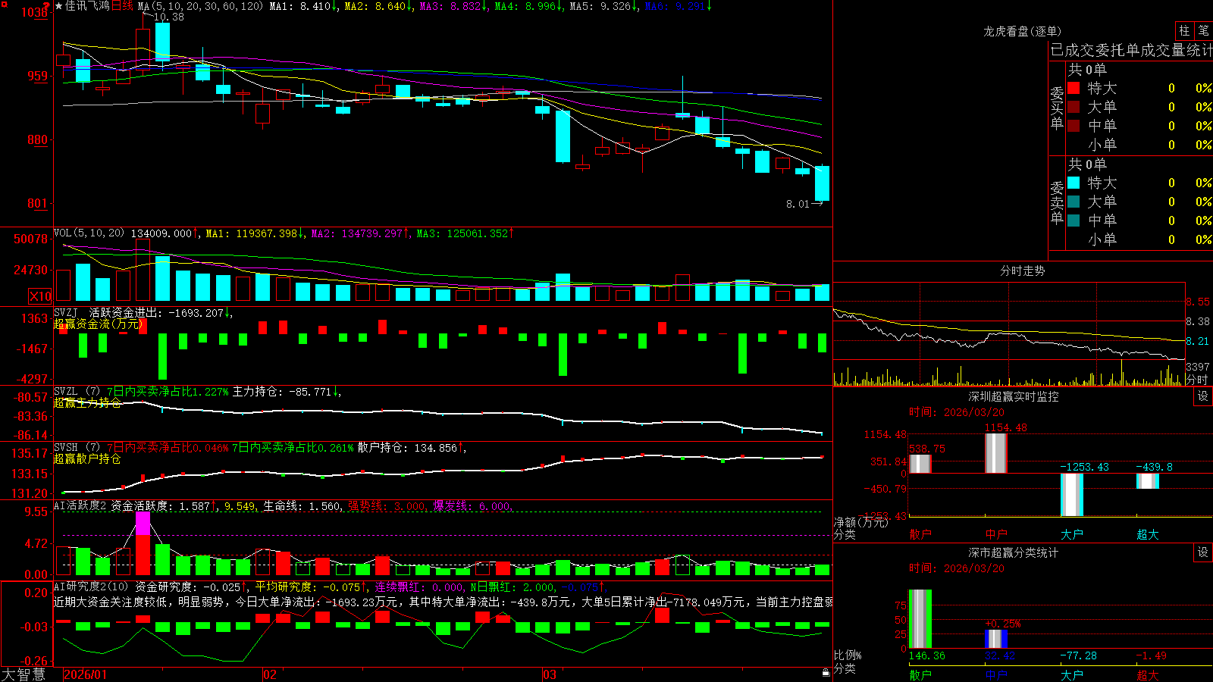1213x682 pixels.
Task: Click the 超赢散户持仓 yellow label
Action: pos(87,458)
